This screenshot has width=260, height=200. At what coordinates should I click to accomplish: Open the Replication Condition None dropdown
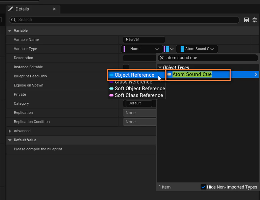tap(139, 122)
